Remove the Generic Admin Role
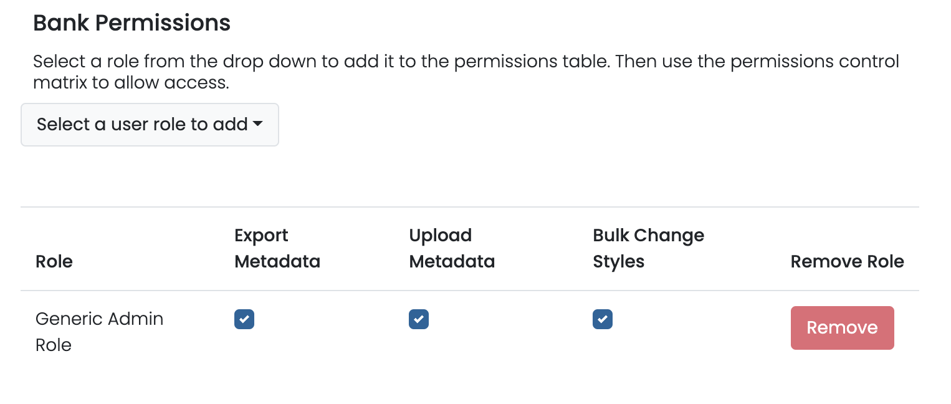Viewport: 951px width, 404px height. [x=842, y=328]
